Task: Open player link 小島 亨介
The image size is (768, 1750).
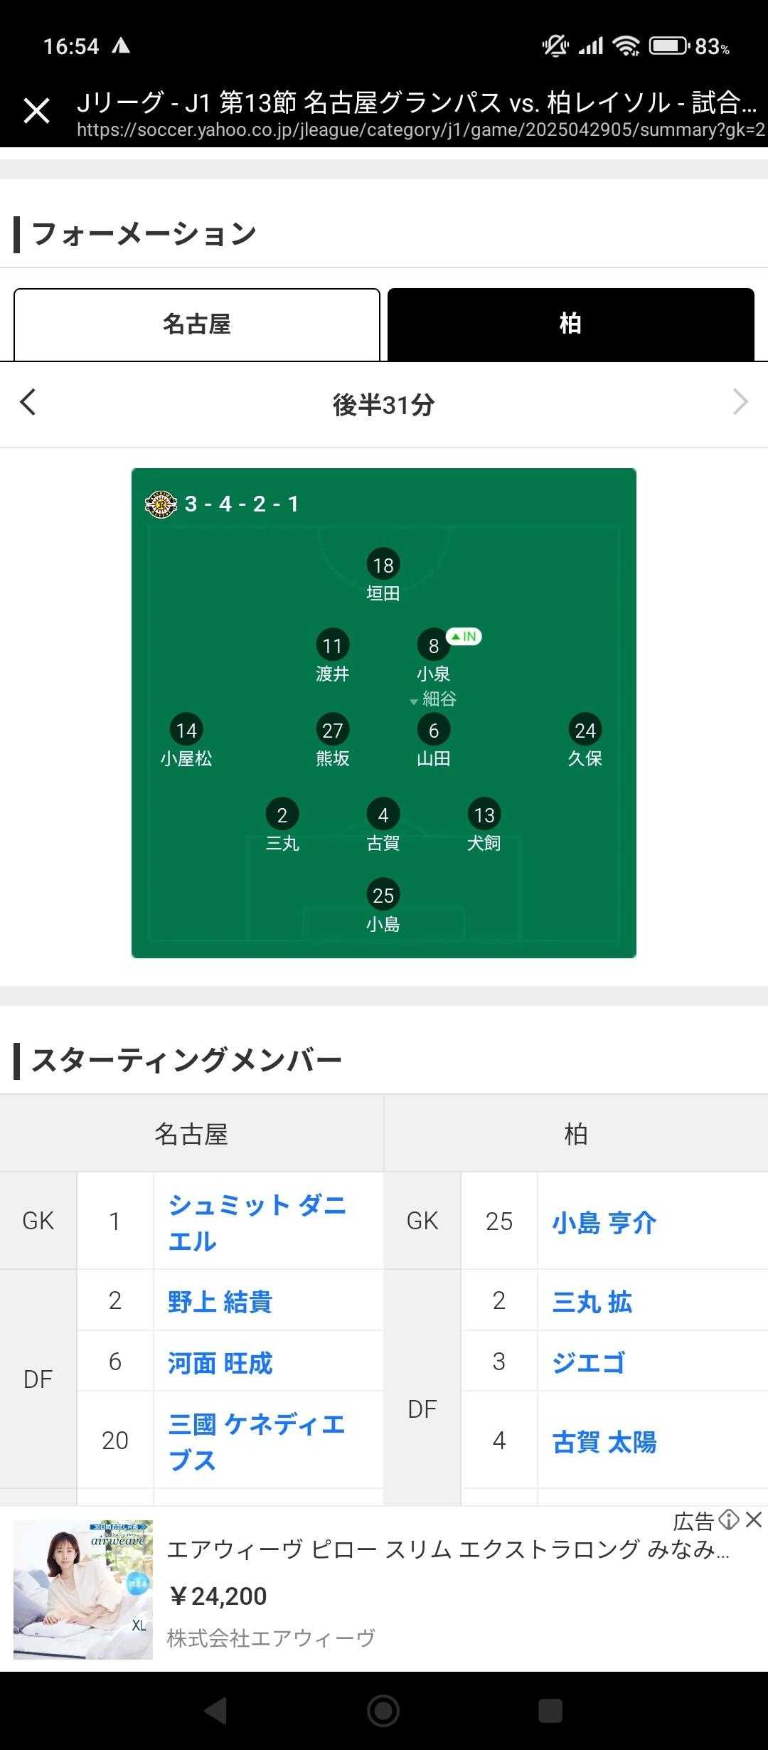Action: pyautogui.click(x=604, y=1222)
